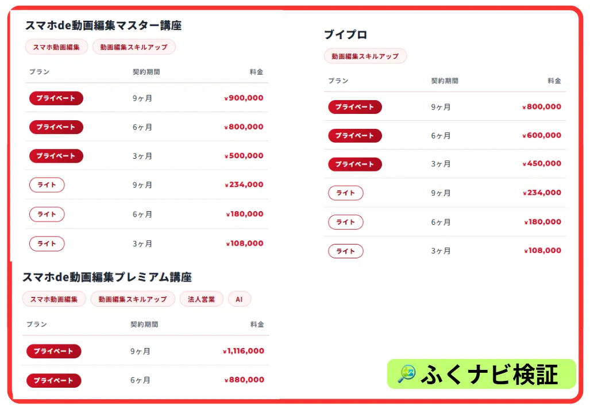Click the 動画編集スキルアップ tag under ブイプロ
Screen dimensions: 590x409
(x=365, y=56)
